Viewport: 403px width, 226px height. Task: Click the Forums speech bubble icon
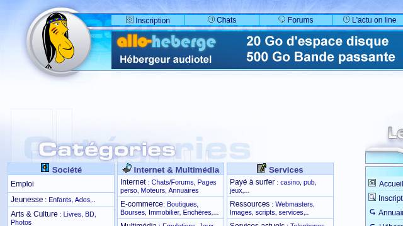tap(281, 19)
